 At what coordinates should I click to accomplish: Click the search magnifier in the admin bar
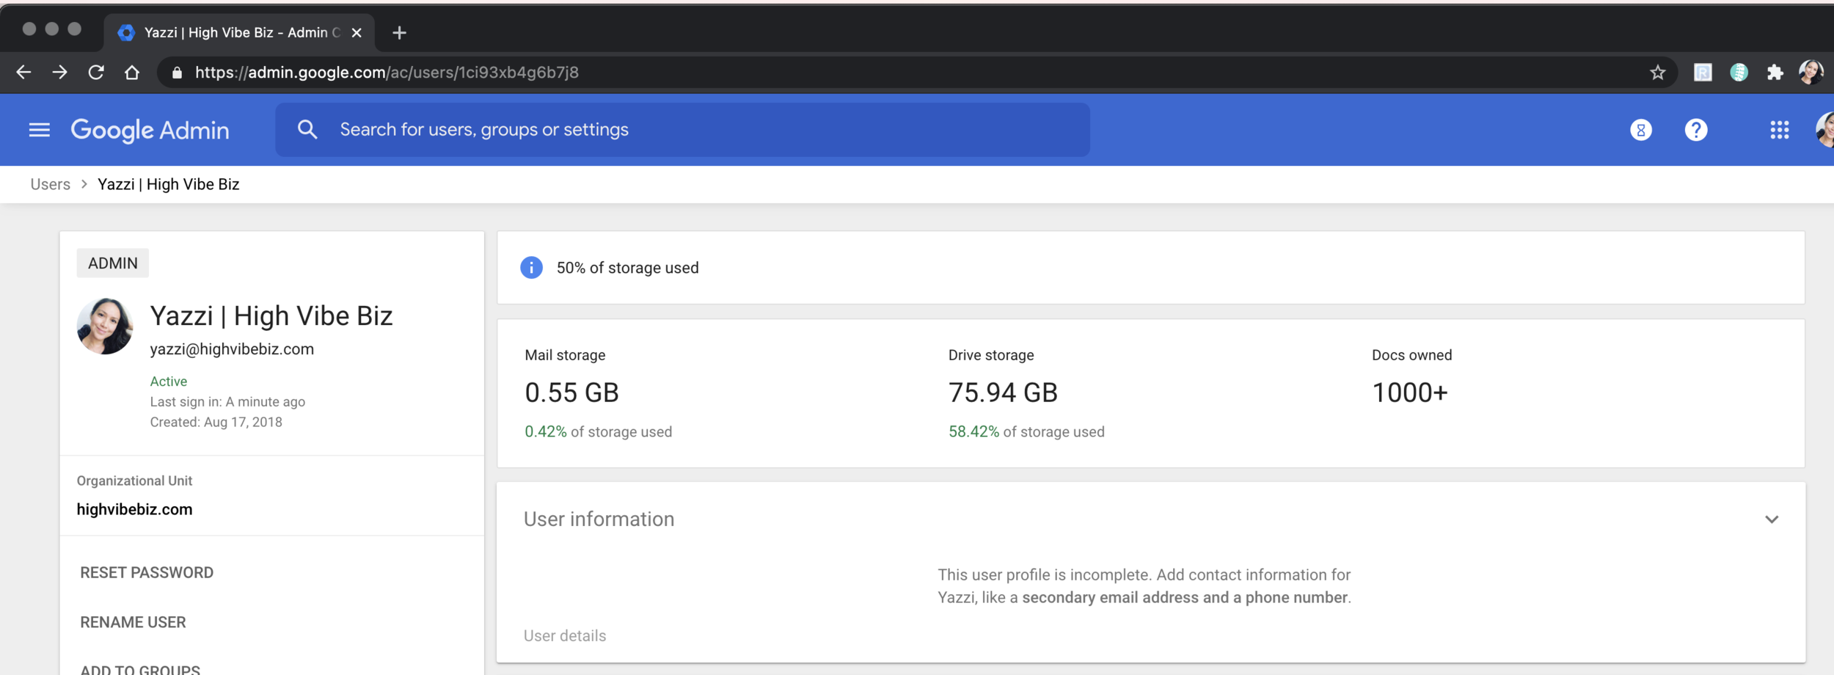pyautogui.click(x=309, y=129)
